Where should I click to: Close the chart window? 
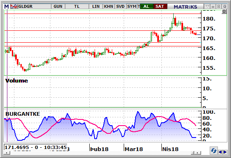(225, 7)
